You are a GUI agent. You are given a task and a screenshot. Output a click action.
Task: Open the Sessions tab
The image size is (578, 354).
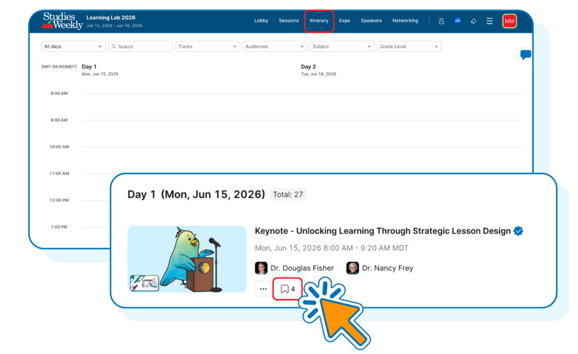288,21
